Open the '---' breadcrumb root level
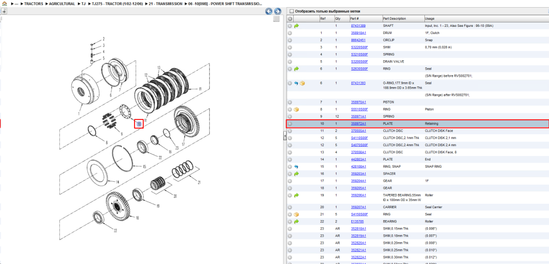Image resolution: width=549 pixels, height=264 pixels. [x=16, y=3]
